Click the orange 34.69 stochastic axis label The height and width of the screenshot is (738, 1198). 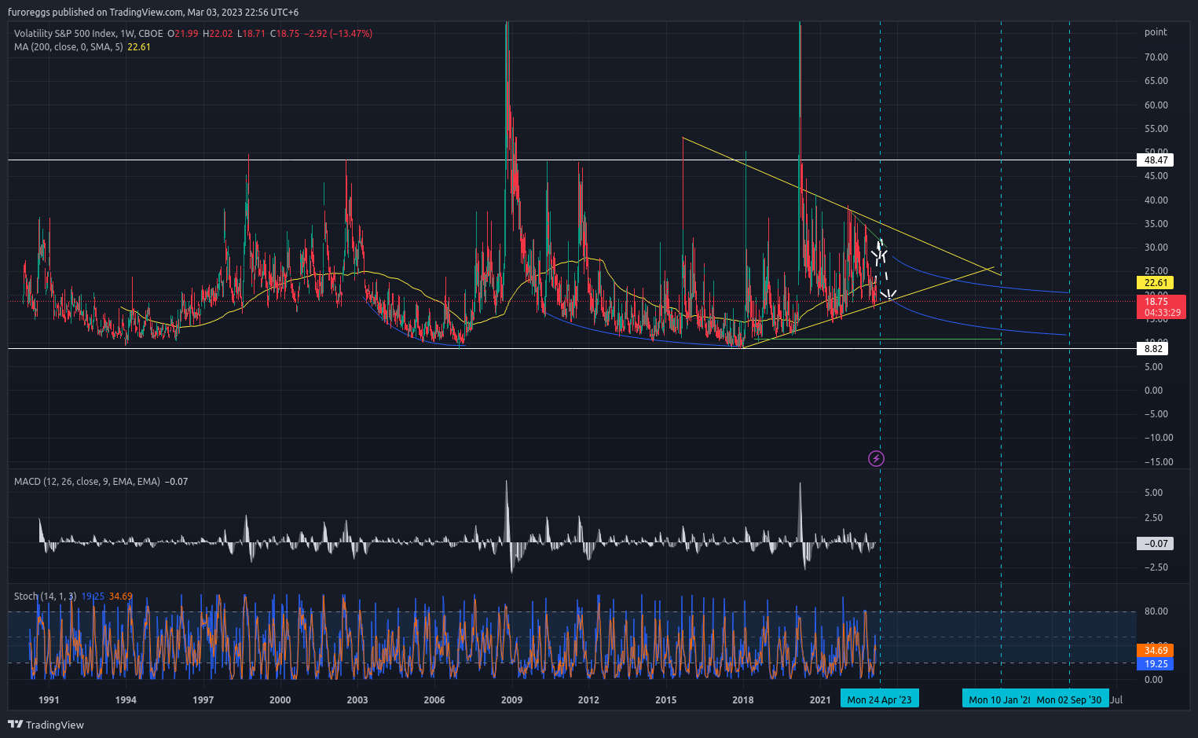coord(1155,650)
